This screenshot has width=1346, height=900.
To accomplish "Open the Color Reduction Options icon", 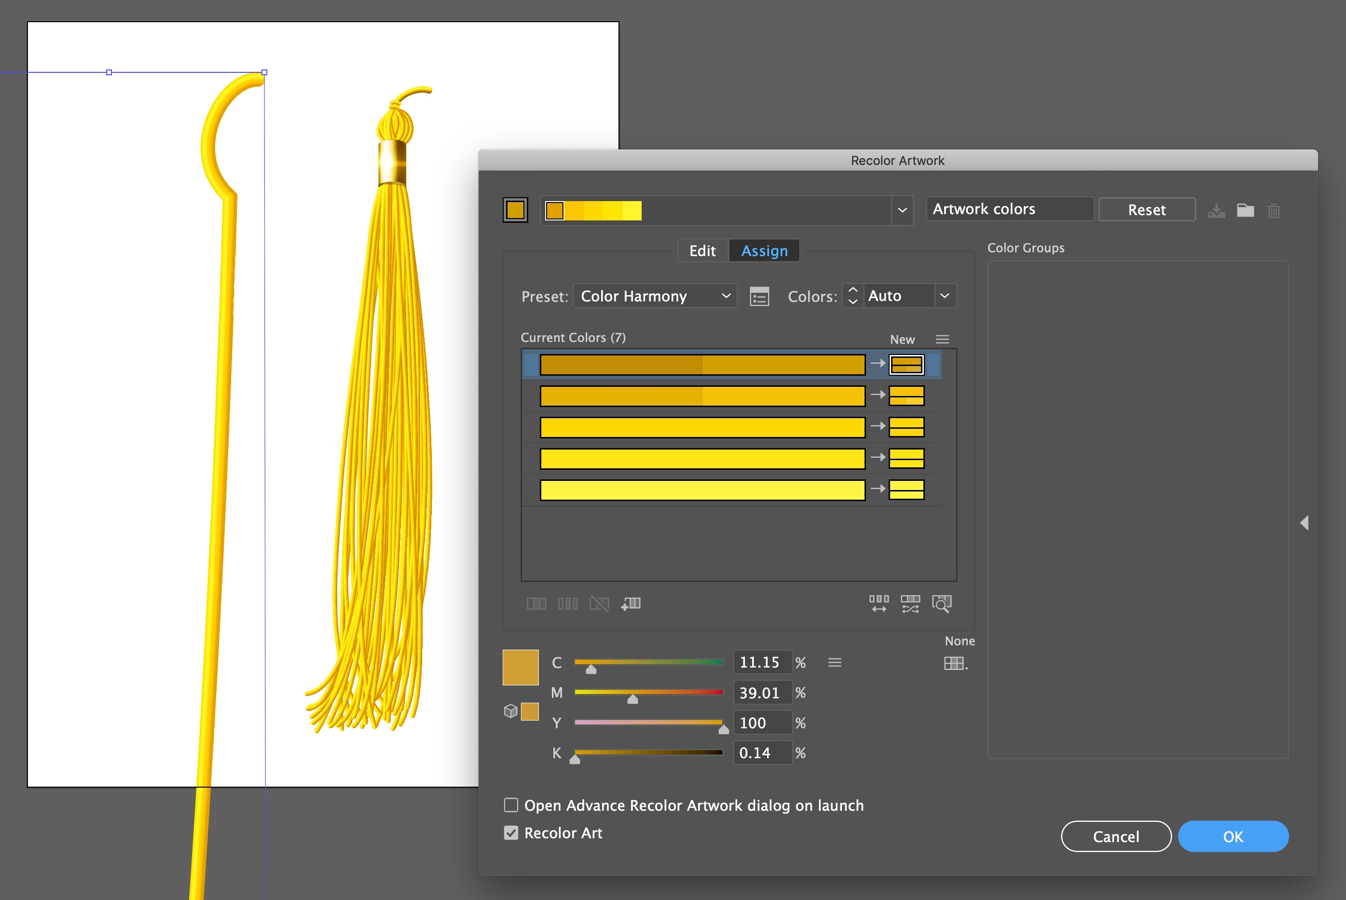I will (x=759, y=297).
